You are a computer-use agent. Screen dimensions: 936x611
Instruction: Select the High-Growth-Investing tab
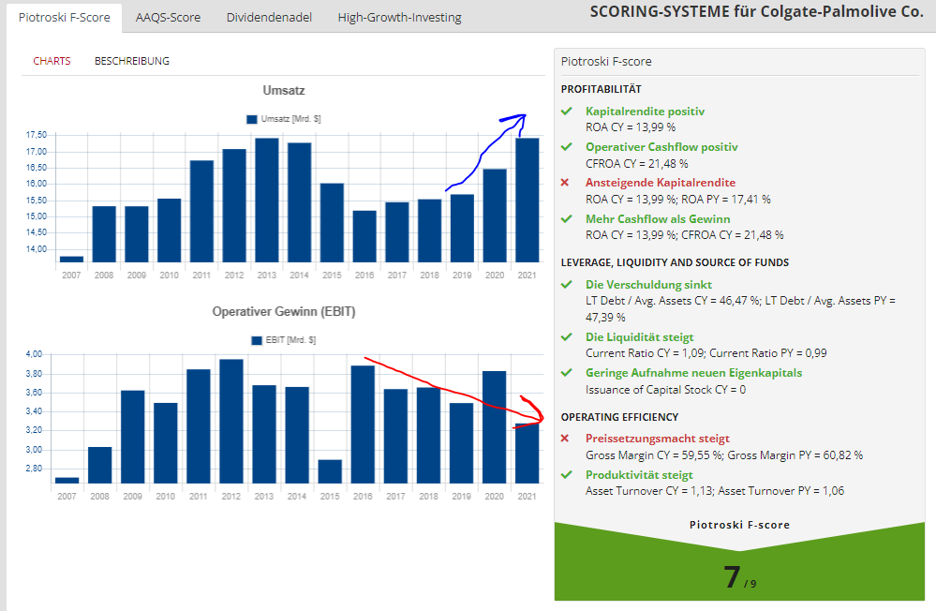click(x=399, y=17)
